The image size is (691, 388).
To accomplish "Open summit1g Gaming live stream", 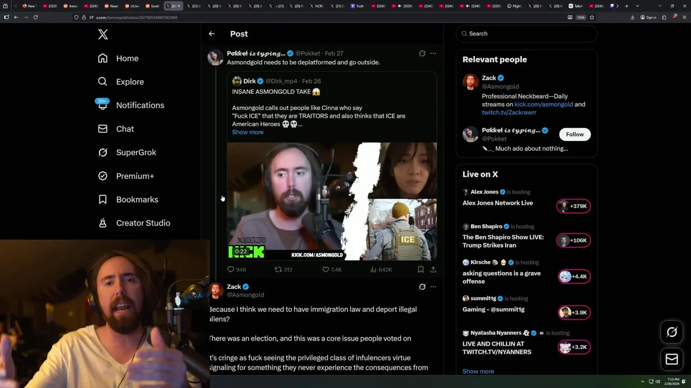I will coord(493,309).
